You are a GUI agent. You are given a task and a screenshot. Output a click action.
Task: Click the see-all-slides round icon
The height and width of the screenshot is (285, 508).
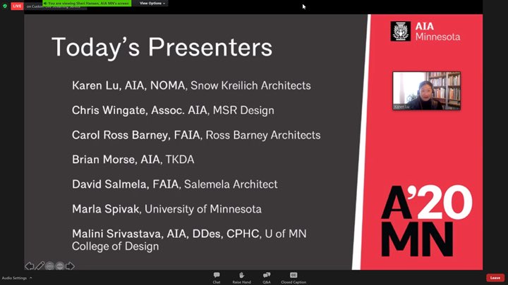[49, 266]
